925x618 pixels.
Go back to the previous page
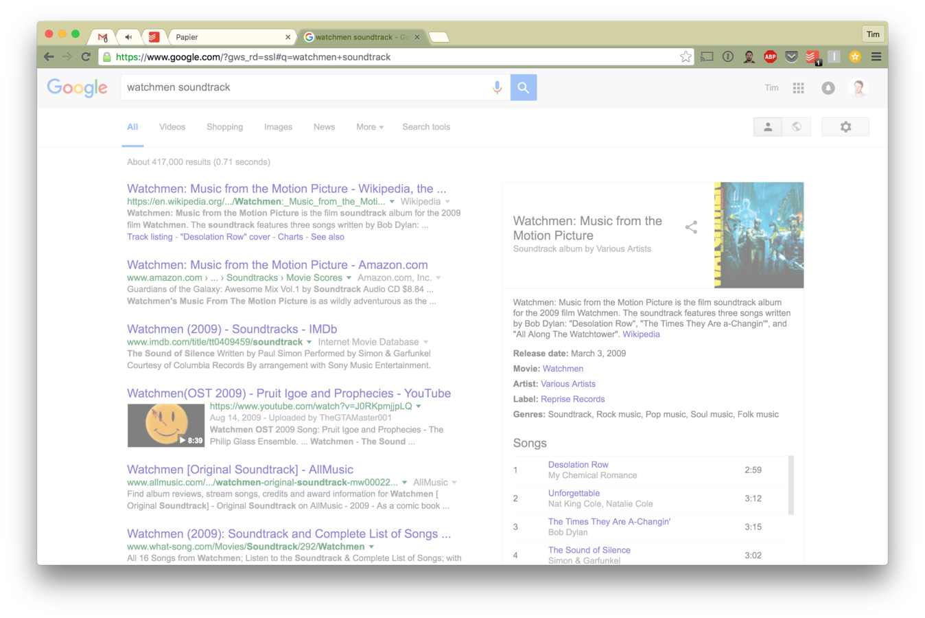click(x=49, y=57)
